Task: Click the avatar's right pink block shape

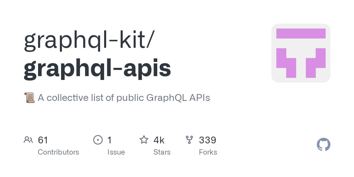Action: [316, 63]
